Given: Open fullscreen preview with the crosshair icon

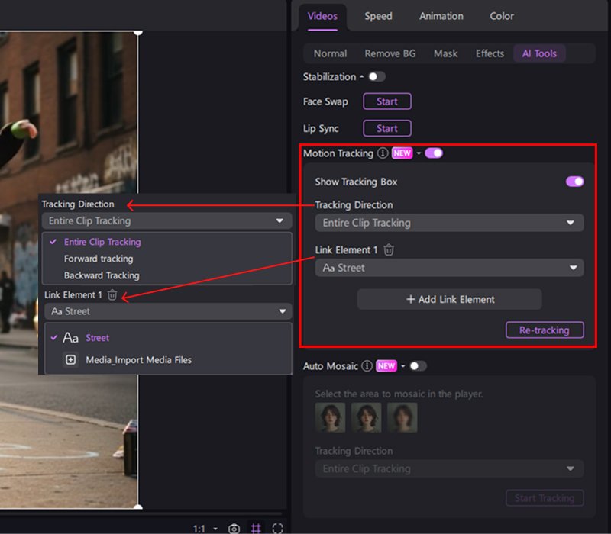Looking at the screenshot, I should pyautogui.click(x=277, y=527).
